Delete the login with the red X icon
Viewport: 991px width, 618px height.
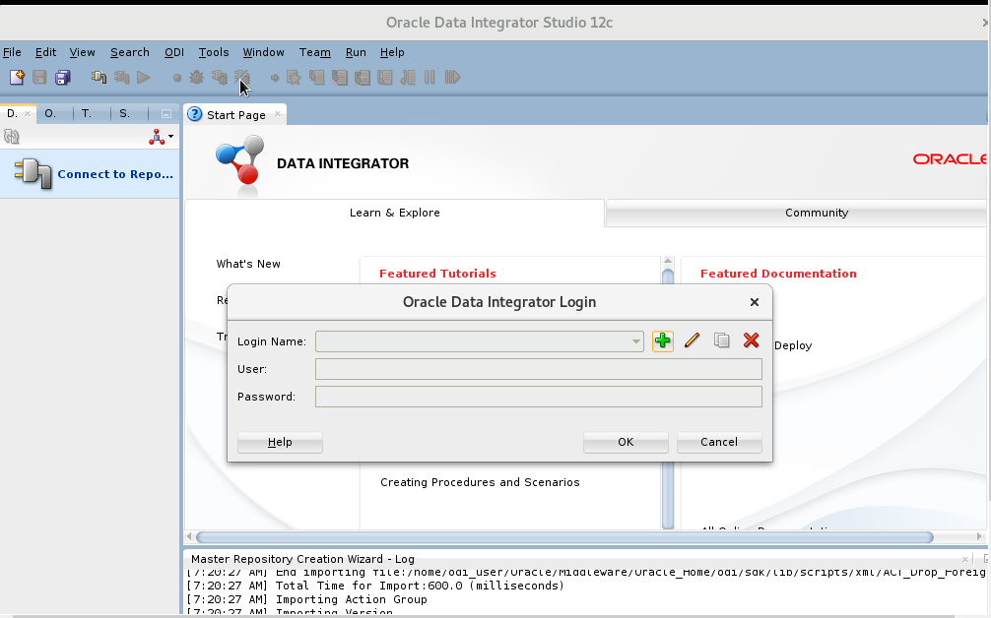[x=751, y=340]
